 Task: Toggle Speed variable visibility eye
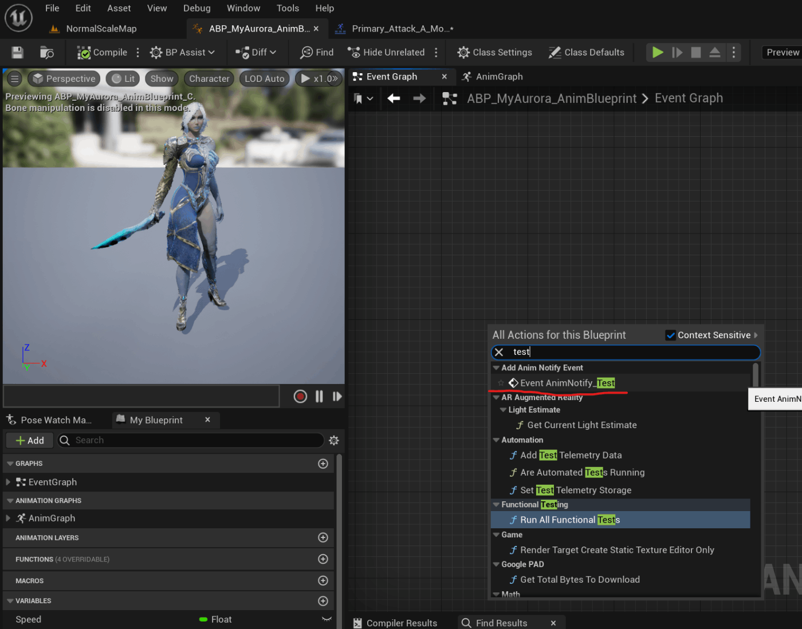click(x=327, y=619)
